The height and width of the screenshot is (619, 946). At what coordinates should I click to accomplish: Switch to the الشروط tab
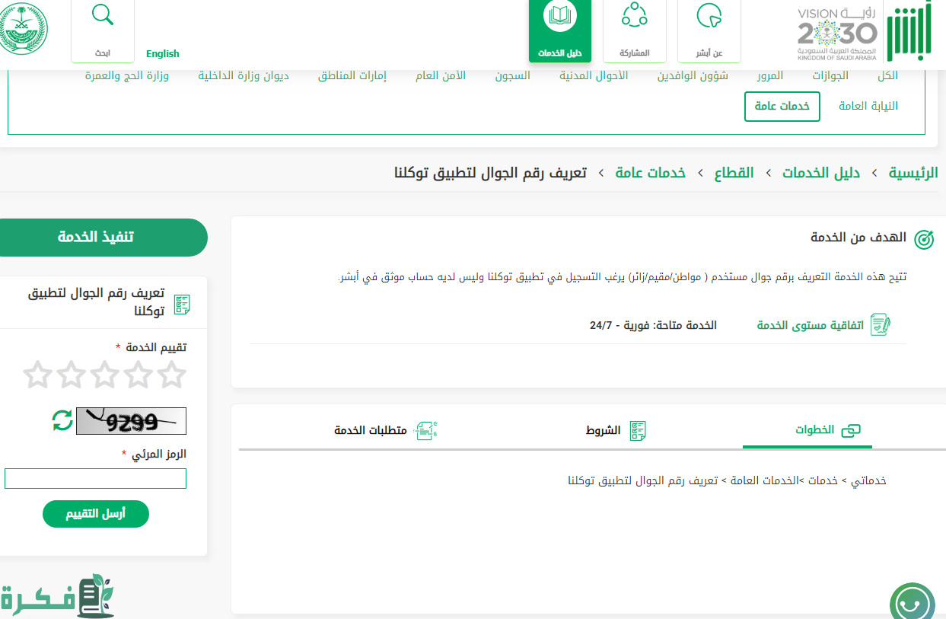(x=616, y=431)
